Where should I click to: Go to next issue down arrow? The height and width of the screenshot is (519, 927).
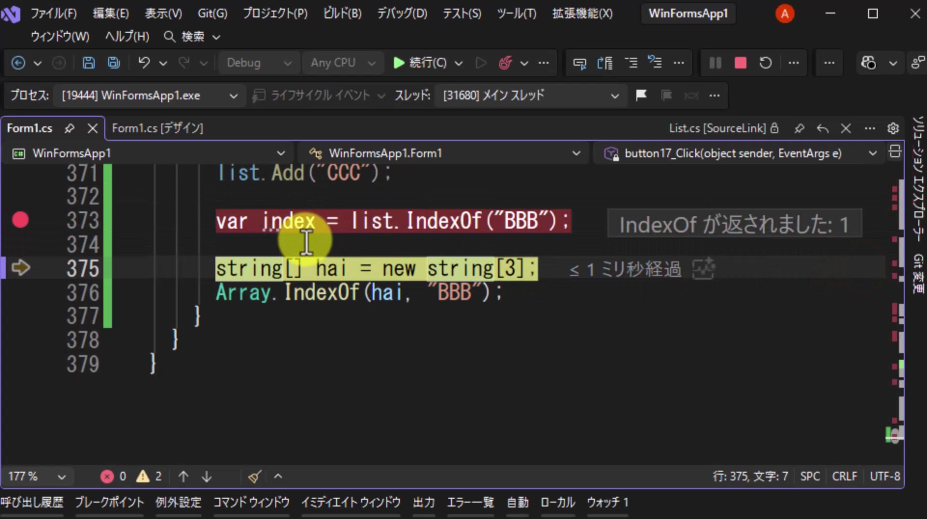click(x=207, y=477)
